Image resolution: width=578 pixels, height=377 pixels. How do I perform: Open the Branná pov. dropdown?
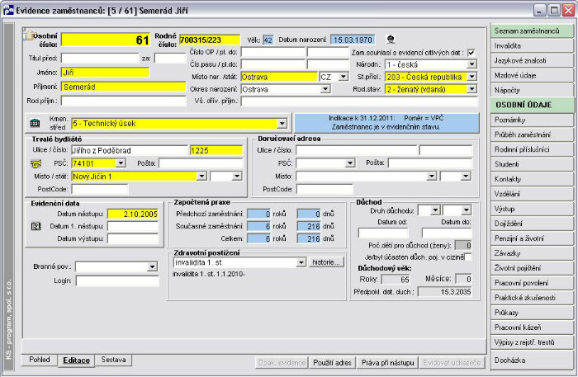(x=152, y=266)
